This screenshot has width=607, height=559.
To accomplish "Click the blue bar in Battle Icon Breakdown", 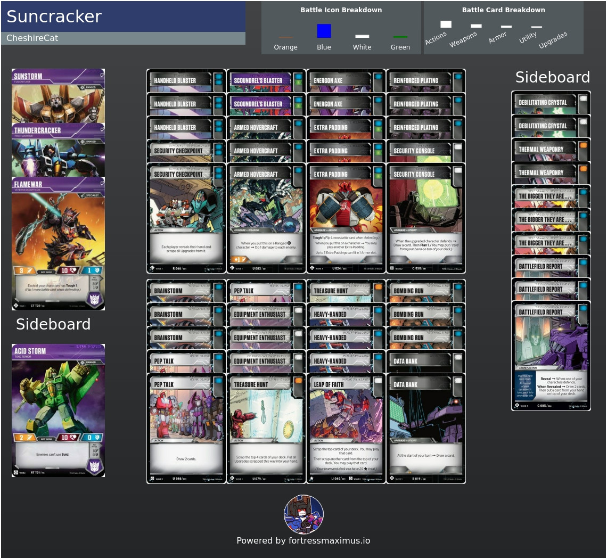I will (x=324, y=31).
